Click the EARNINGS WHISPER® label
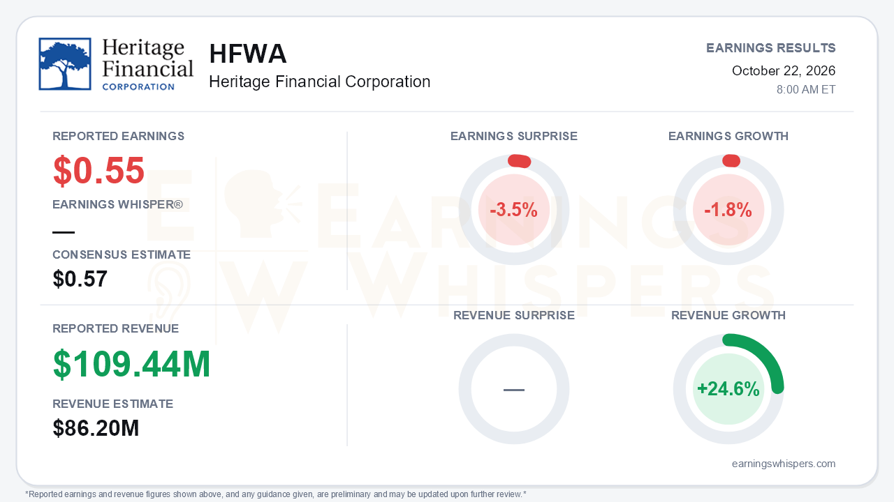894x502 pixels. coord(117,205)
